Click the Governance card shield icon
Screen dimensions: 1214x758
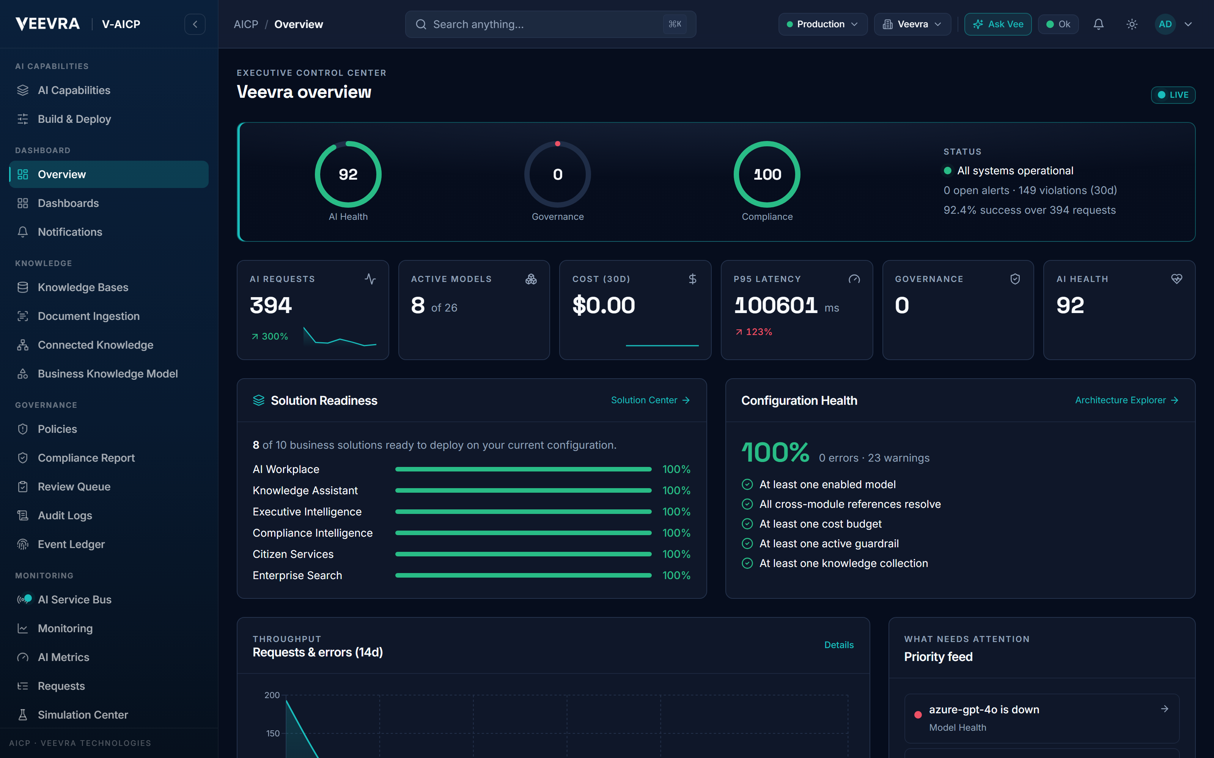pos(1015,279)
